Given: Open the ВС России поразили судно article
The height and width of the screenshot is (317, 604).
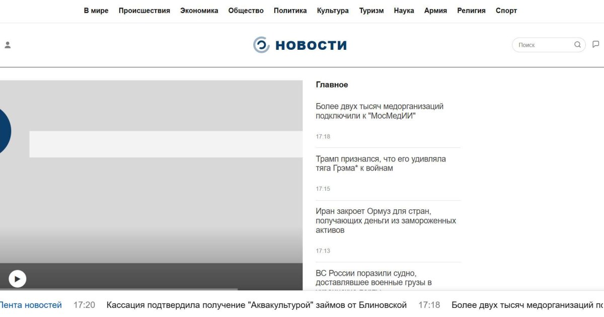Looking at the screenshot, I should (x=374, y=279).
